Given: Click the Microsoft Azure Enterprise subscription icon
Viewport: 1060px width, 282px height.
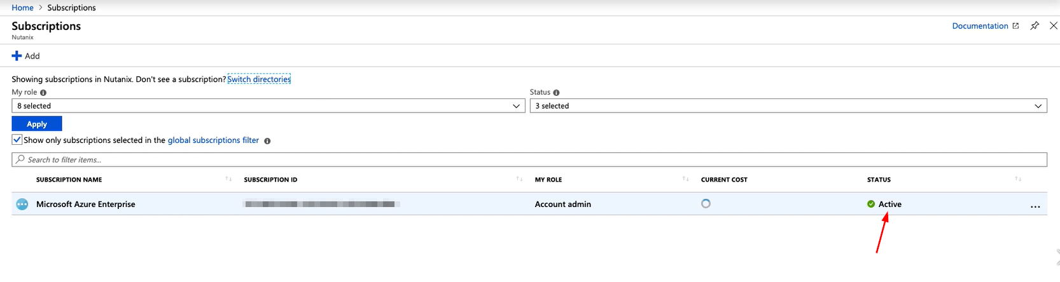Looking at the screenshot, I should coord(22,205).
